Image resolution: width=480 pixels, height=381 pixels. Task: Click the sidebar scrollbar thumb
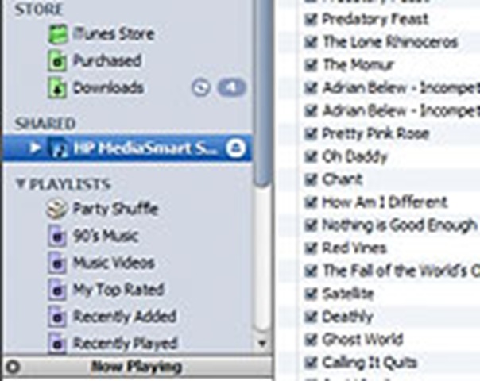(262, 92)
